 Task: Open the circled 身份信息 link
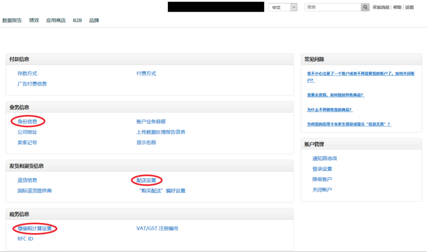pos(27,121)
